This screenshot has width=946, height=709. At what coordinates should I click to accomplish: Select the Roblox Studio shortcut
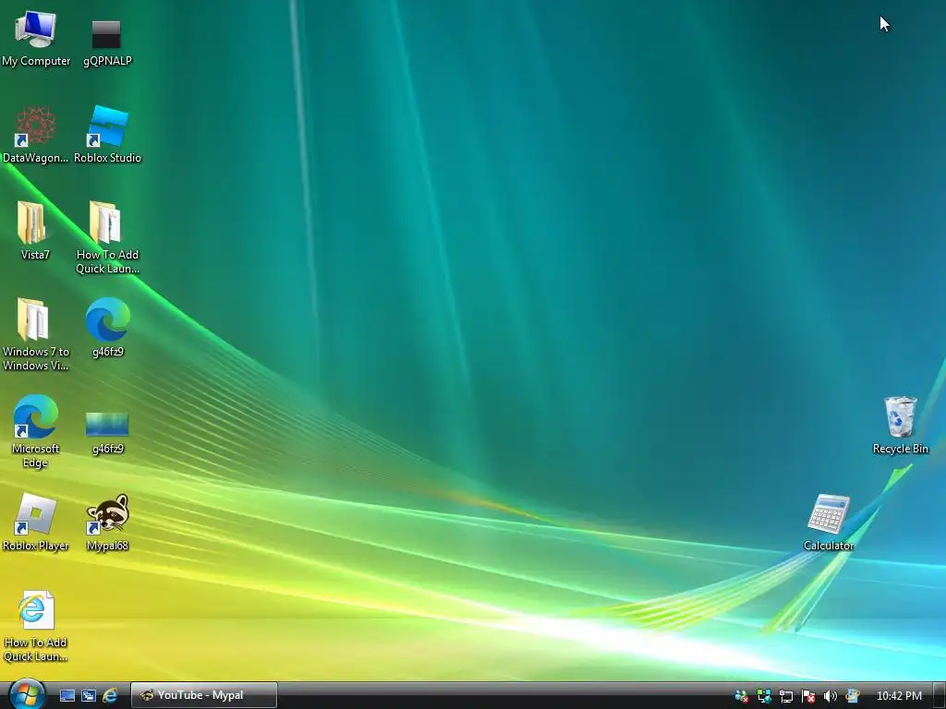coord(107,135)
